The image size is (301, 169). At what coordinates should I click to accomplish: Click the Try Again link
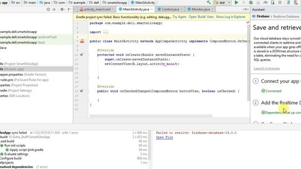pyautogui.click(x=180, y=17)
